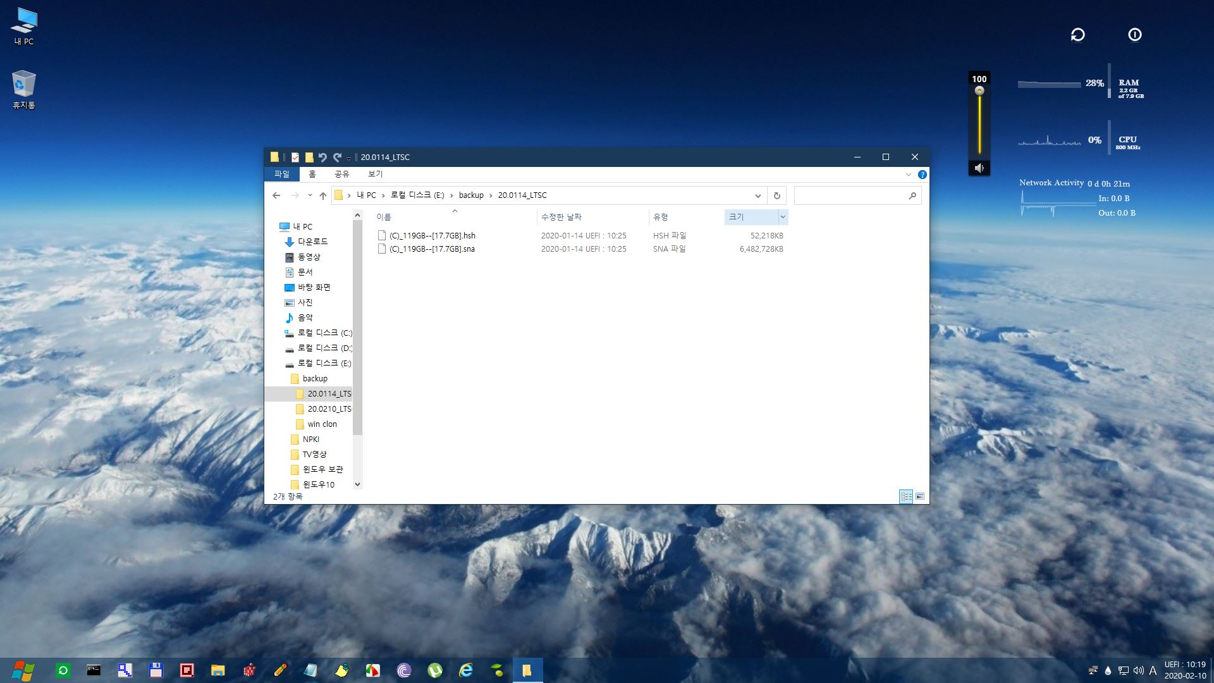
Task: Open Explorer help with the question mark icon
Action: pos(922,175)
